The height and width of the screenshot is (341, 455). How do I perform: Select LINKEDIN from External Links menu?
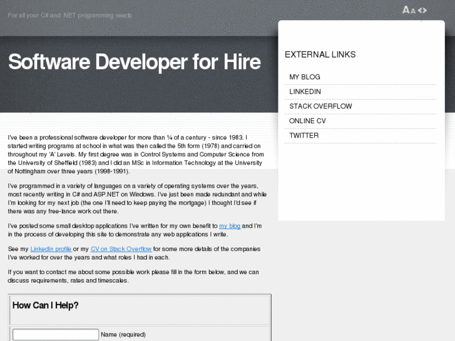click(x=305, y=91)
